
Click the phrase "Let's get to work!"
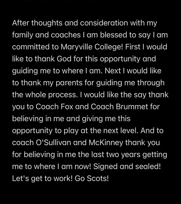tap(42, 178)
